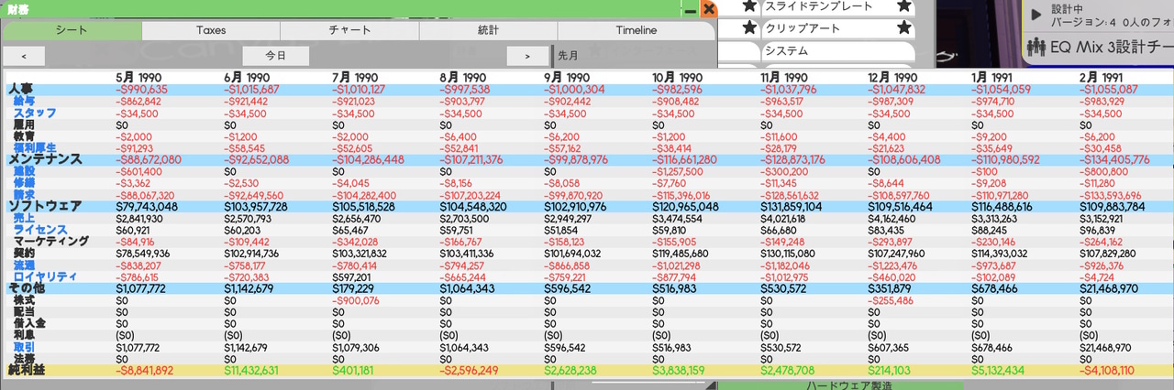Click the 雇用 row label
This screenshot has width=1174, height=390.
click(x=24, y=125)
